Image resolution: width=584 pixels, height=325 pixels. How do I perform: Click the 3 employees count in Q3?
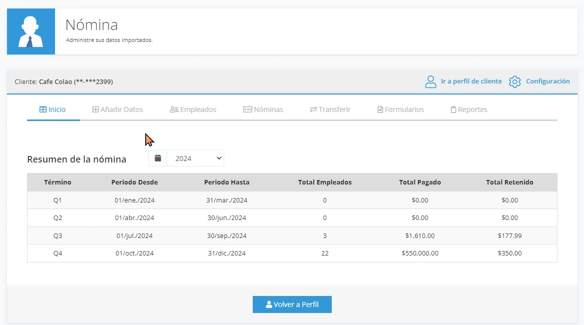click(x=325, y=235)
